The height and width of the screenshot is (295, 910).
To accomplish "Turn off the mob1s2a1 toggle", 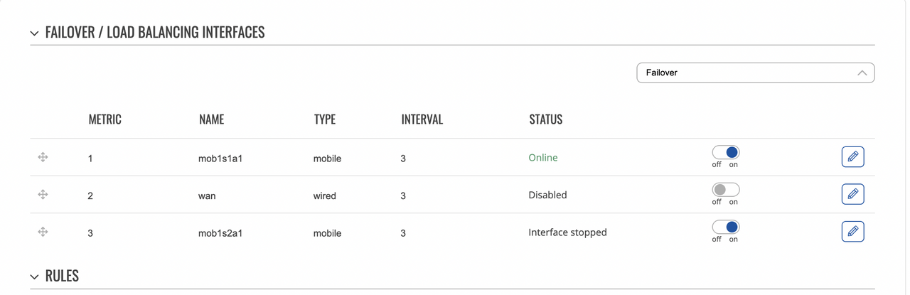I will coord(726,227).
